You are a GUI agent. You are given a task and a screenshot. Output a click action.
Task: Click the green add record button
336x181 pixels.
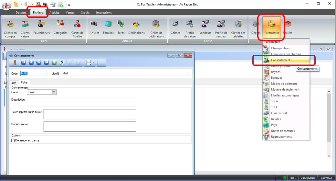54,62
